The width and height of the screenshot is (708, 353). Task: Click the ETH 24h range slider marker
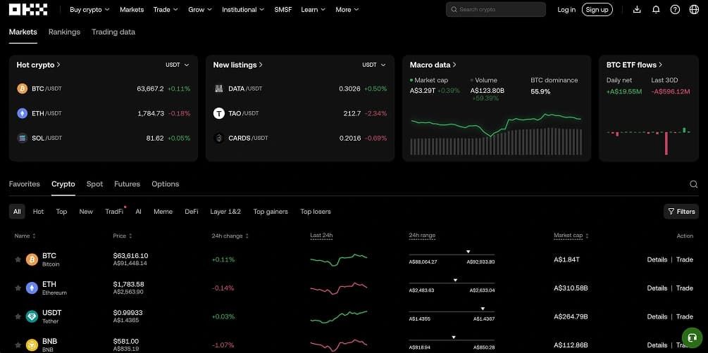[455, 280]
